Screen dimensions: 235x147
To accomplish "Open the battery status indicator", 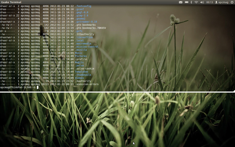I will [x=186, y=2].
